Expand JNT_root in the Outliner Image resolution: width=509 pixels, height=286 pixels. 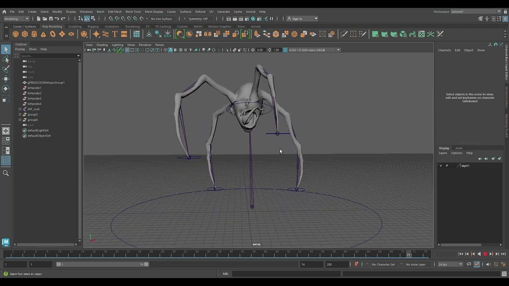pyautogui.click(x=19, y=109)
